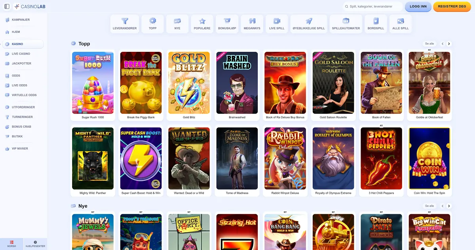This screenshot has width=475, height=250.
Task: Select the Populære star icon
Action: click(202, 21)
